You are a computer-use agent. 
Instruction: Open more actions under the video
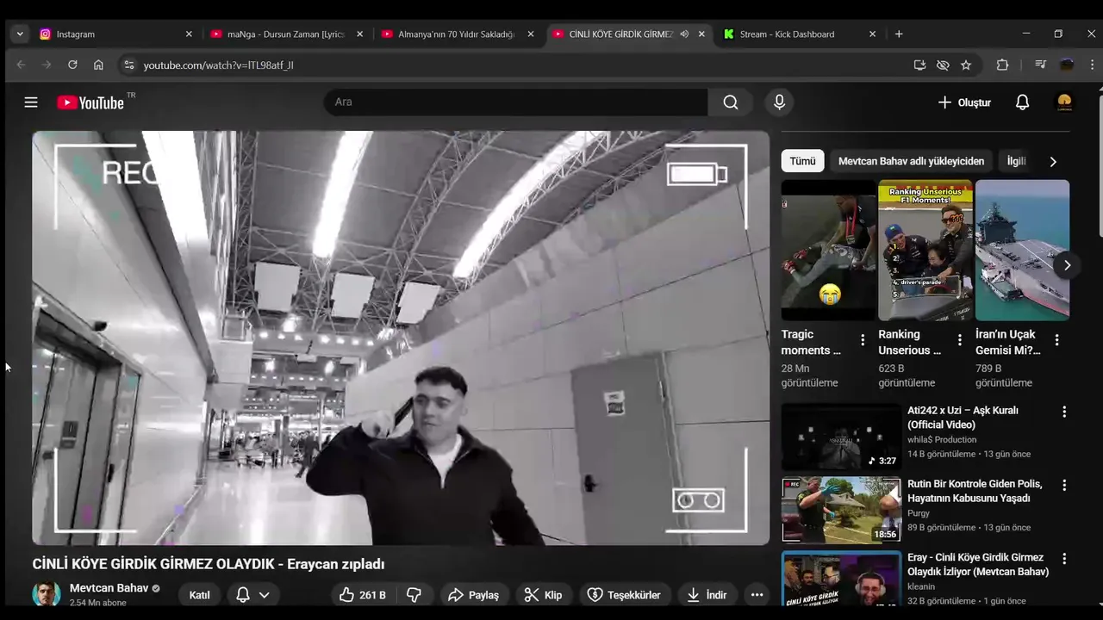(757, 595)
